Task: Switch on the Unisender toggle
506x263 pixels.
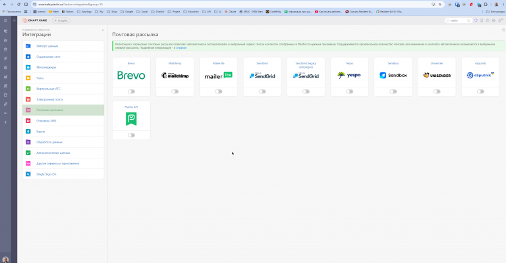Action: click(437, 91)
